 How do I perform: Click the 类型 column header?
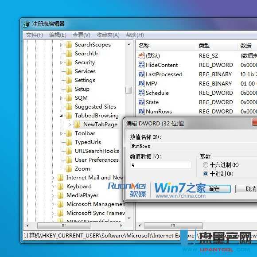(217, 45)
